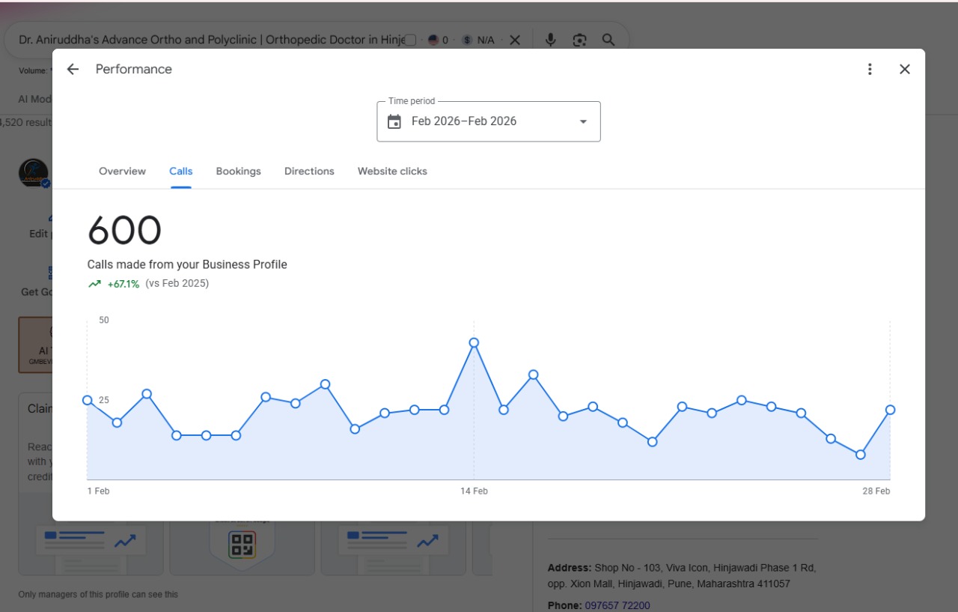Open the Website clicks tab

point(392,172)
